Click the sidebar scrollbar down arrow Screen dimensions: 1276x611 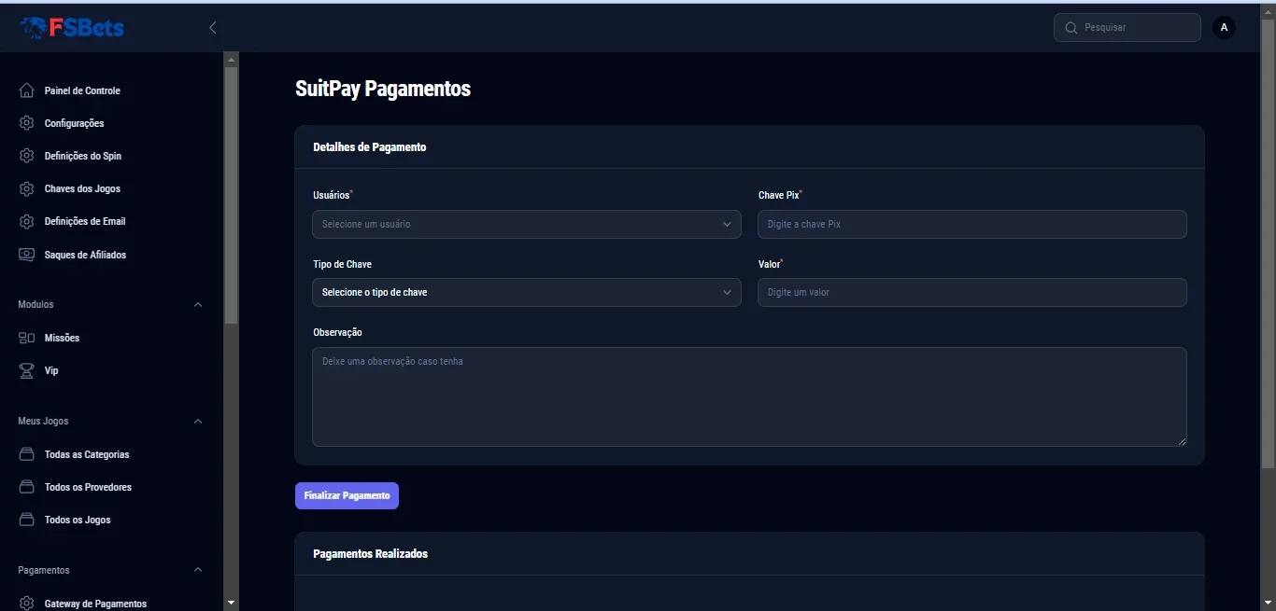tap(232, 604)
